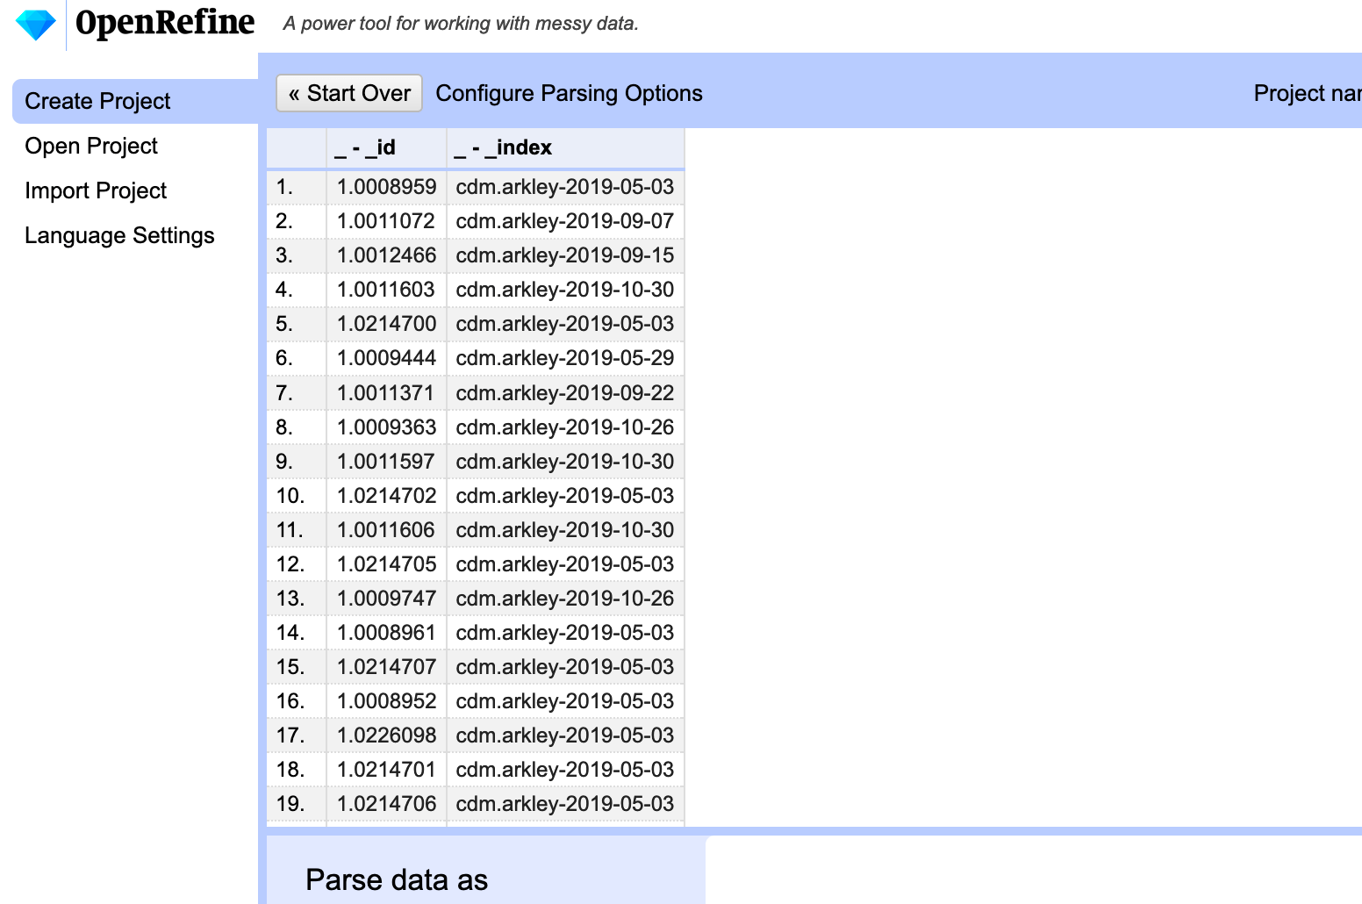Click cell value 1.0214707
This screenshot has height=904, width=1362.
(386, 667)
